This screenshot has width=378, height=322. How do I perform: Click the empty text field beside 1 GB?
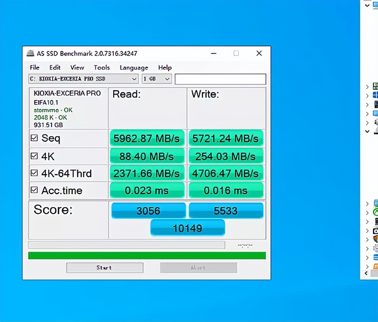(220, 79)
